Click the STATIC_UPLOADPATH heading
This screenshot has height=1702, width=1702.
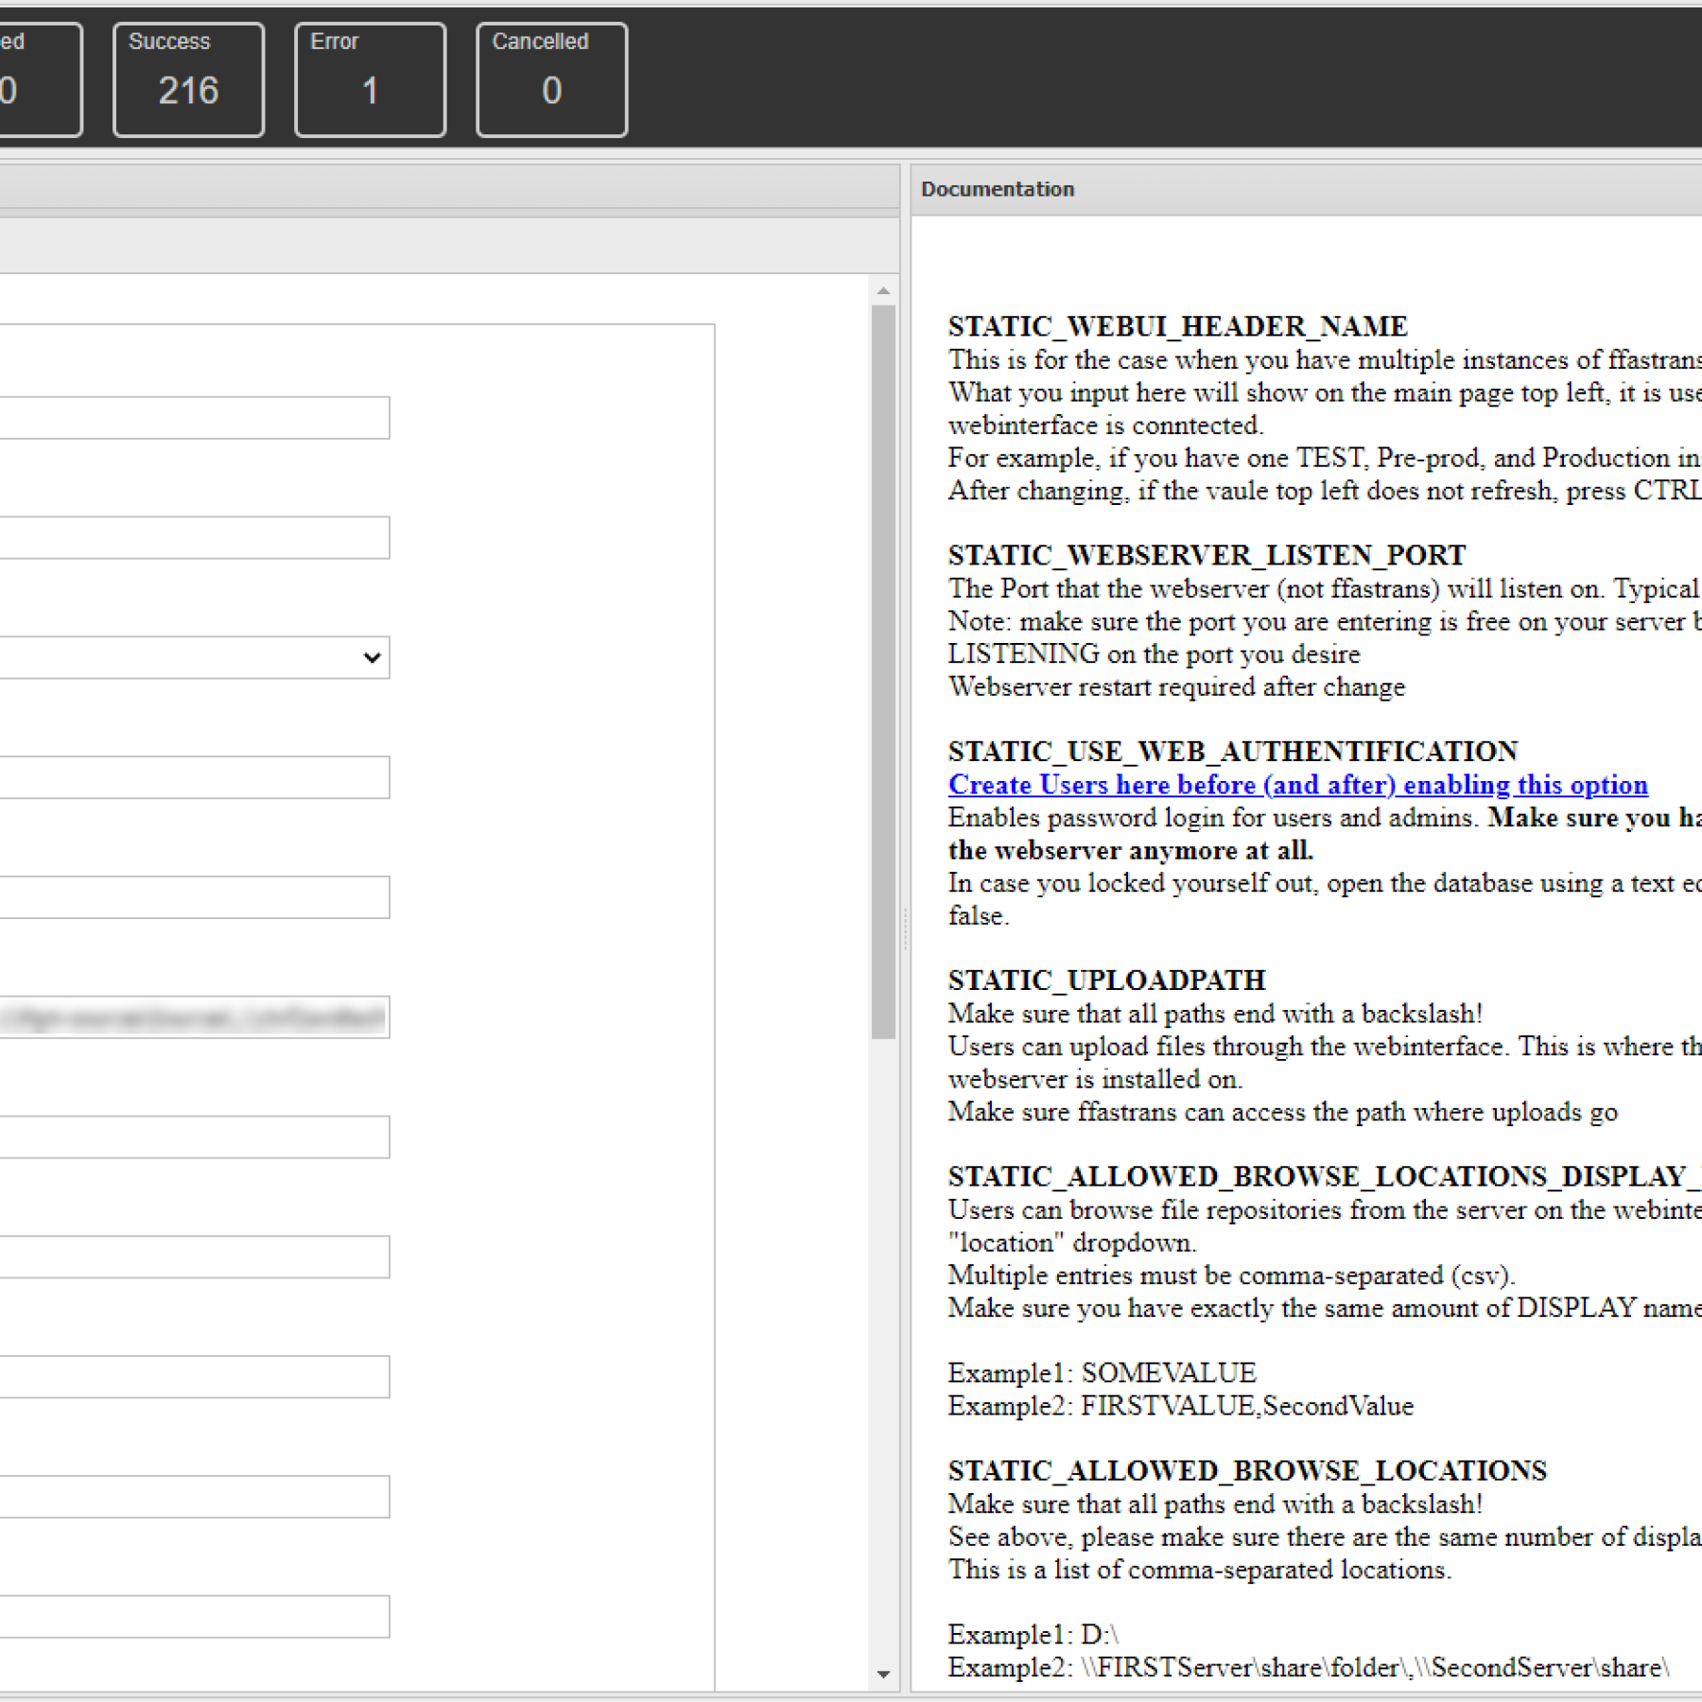tap(1107, 981)
